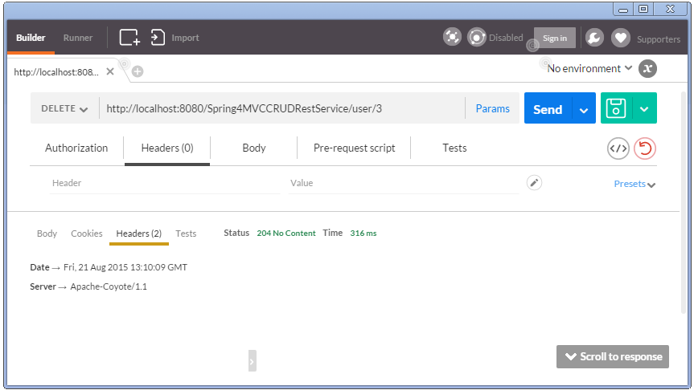Click the vertical scrollbar

[684, 203]
